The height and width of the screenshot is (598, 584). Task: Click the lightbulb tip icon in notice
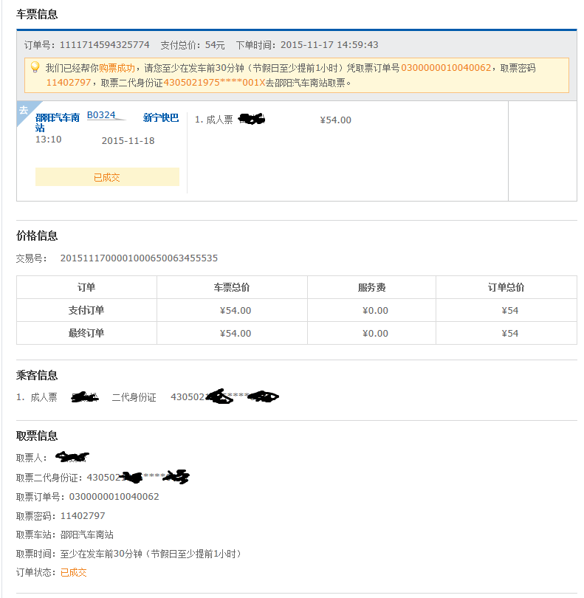34,67
